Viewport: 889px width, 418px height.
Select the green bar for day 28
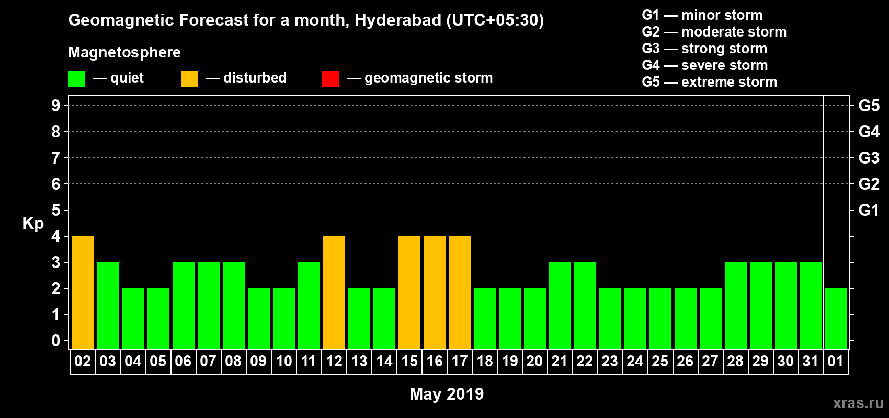(x=736, y=306)
